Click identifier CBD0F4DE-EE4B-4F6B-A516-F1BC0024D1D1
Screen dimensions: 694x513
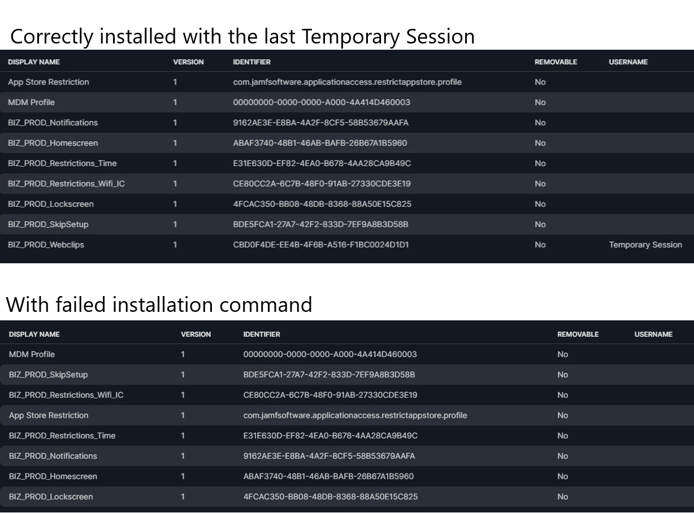[x=320, y=245]
